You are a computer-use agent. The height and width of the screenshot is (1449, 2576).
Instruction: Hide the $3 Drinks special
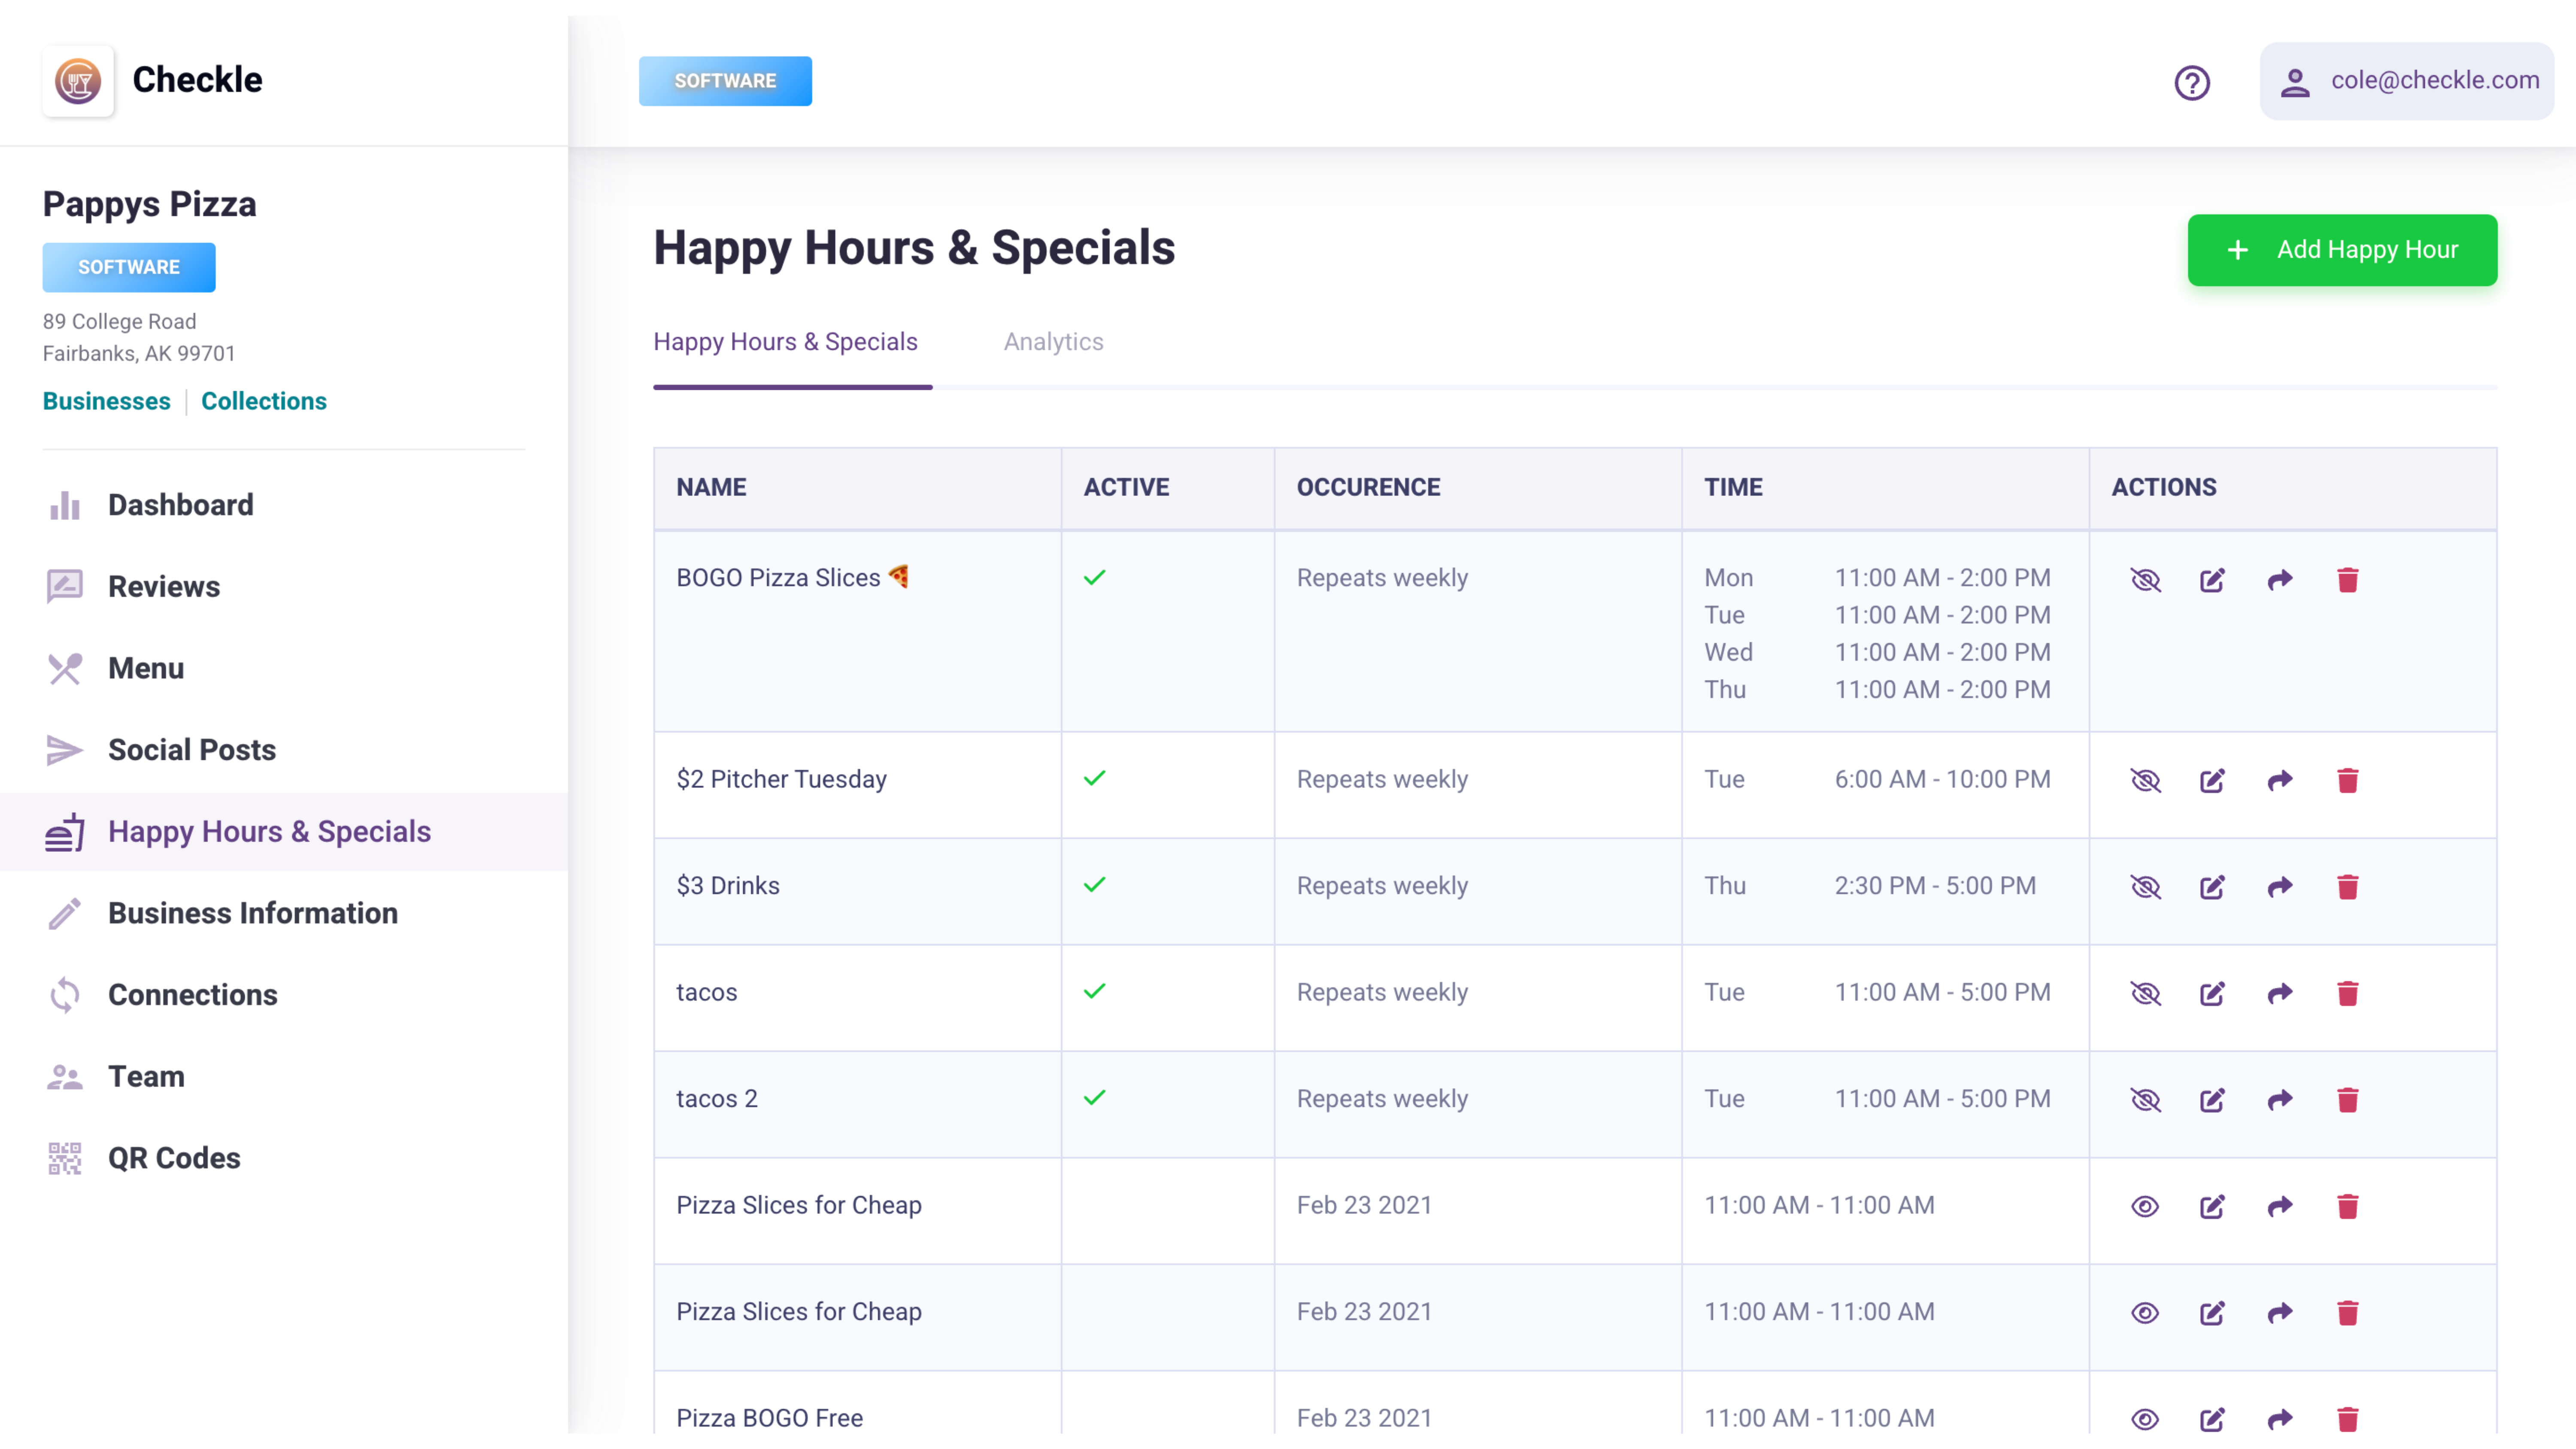pos(2145,887)
